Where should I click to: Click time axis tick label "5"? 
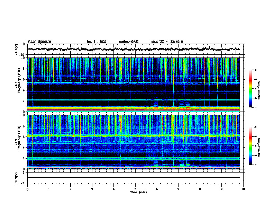point(135,189)
